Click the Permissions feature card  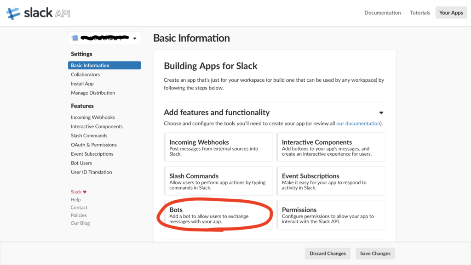point(331,215)
